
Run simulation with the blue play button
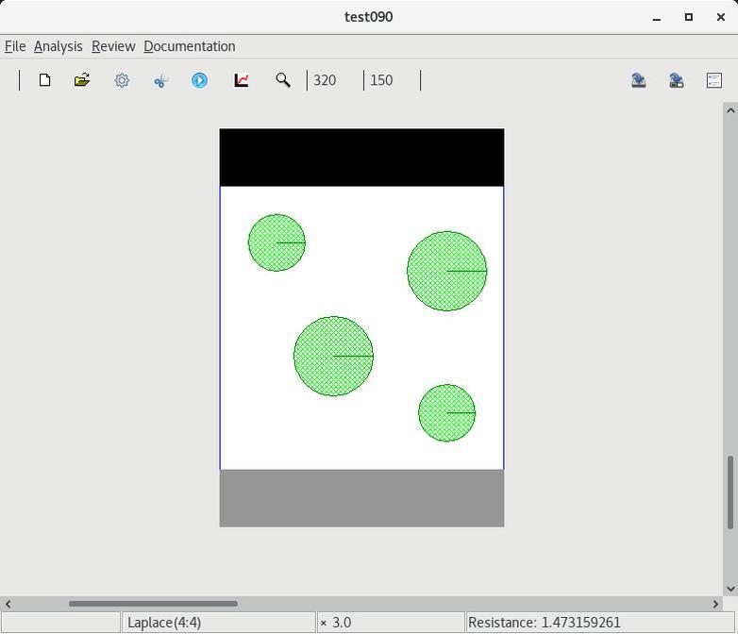199,80
